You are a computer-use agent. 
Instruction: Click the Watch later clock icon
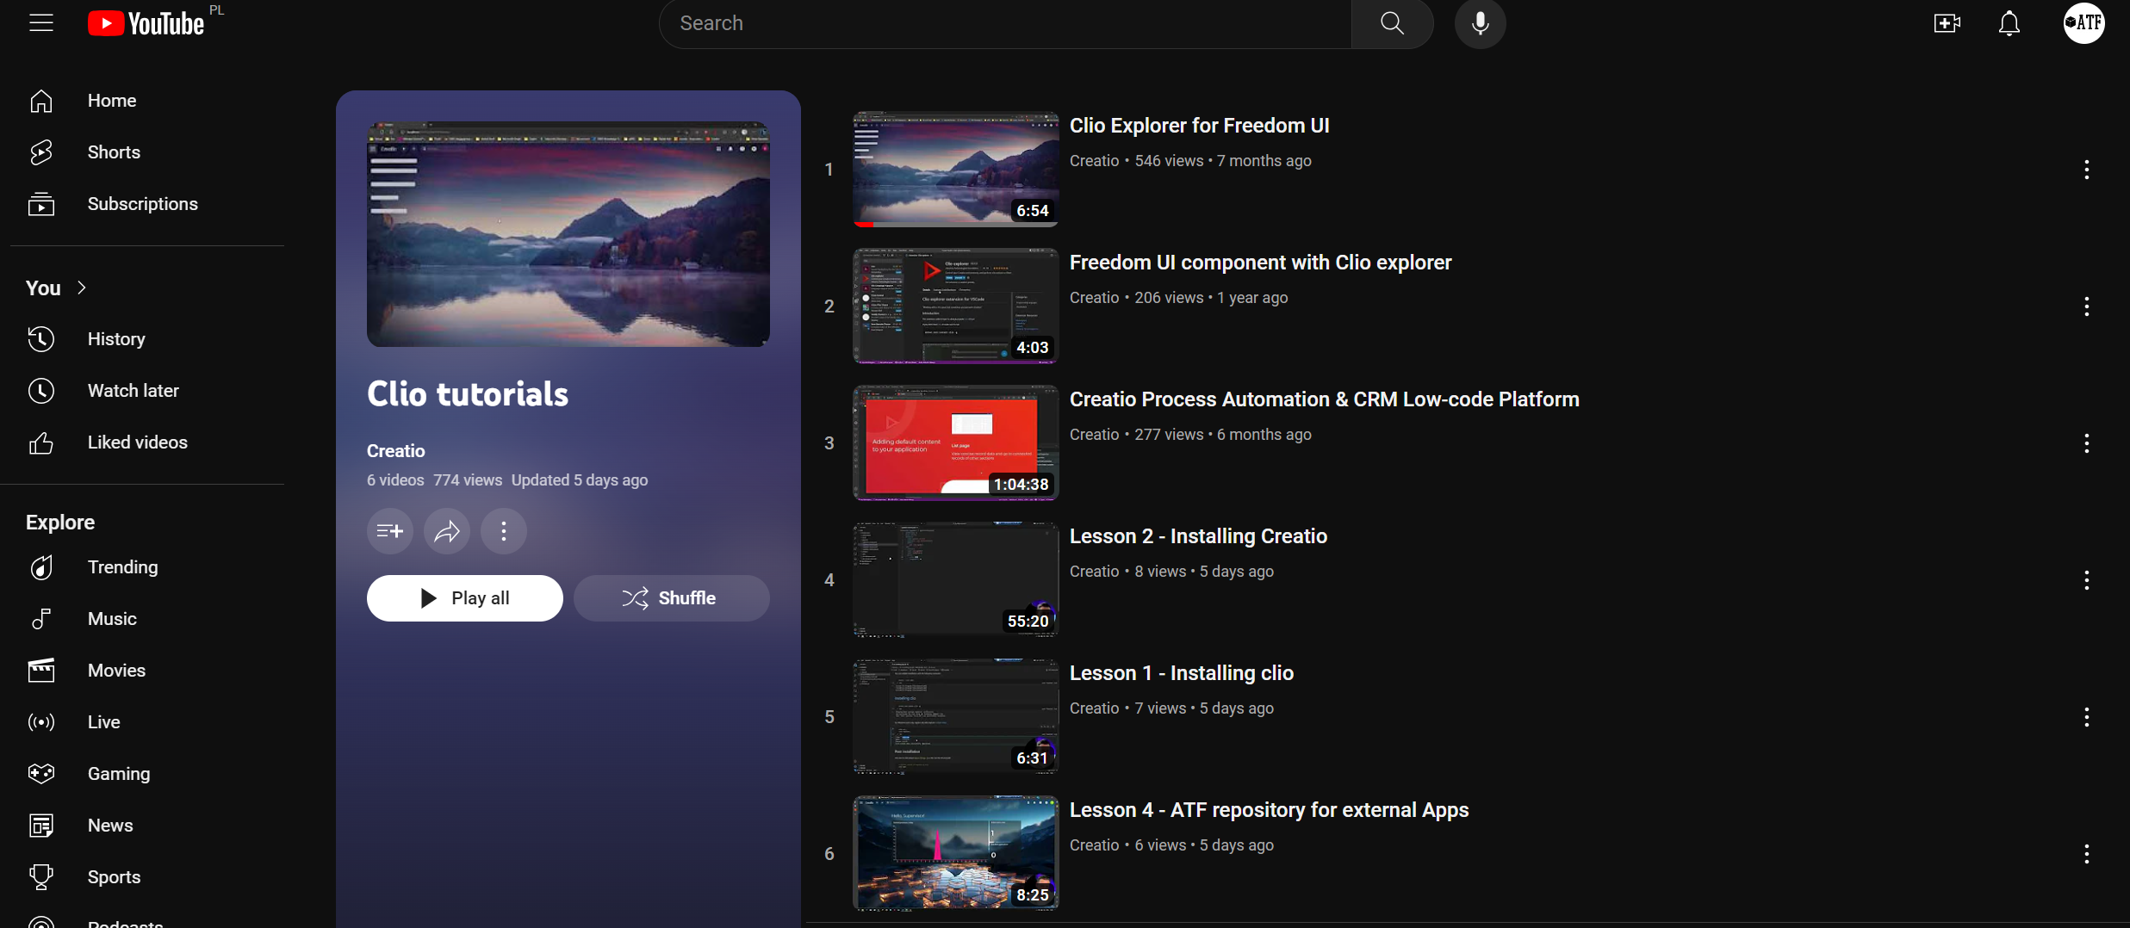click(41, 391)
